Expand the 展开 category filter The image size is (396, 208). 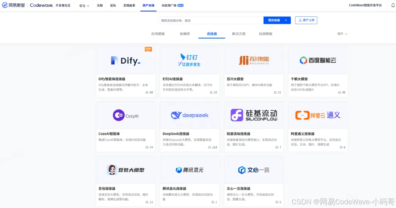(x=342, y=34)
